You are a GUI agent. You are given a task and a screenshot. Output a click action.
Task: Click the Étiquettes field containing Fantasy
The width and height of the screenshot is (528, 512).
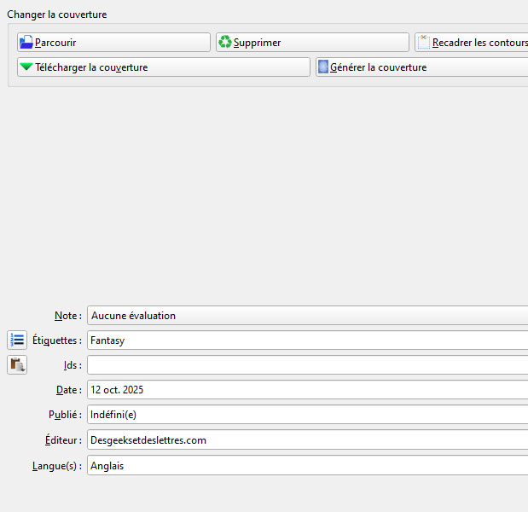[x=307, y=340]
